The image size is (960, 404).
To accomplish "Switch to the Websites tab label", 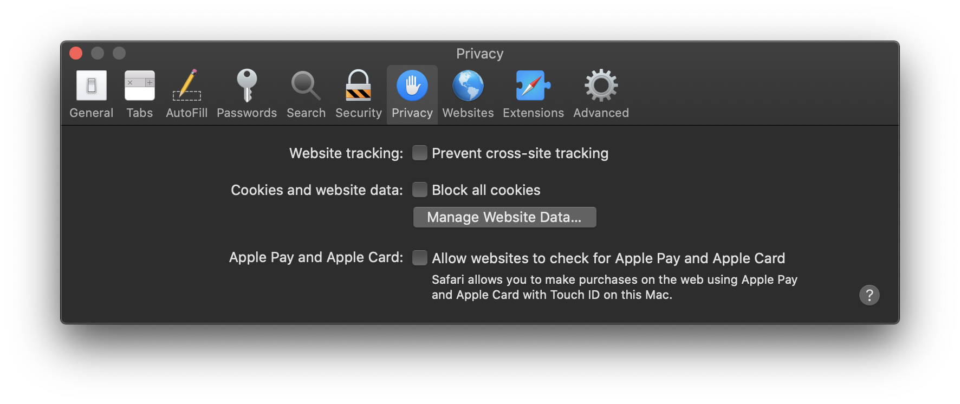I will (468, 113).
